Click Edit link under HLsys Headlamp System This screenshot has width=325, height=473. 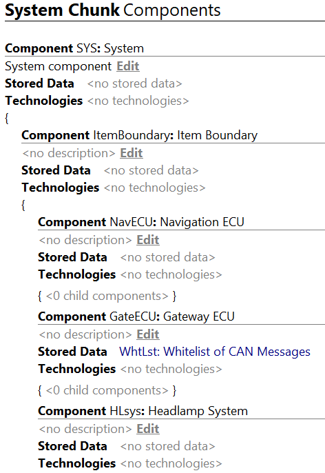[148, 429]
